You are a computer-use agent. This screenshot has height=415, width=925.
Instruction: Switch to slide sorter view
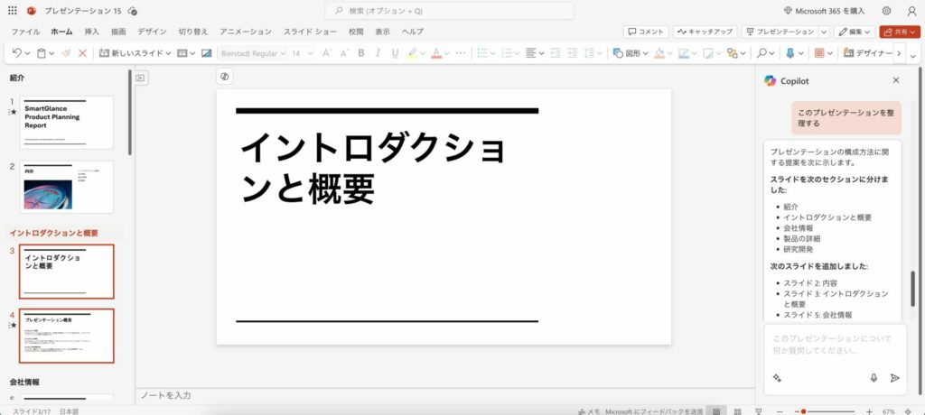pos(737,410)
